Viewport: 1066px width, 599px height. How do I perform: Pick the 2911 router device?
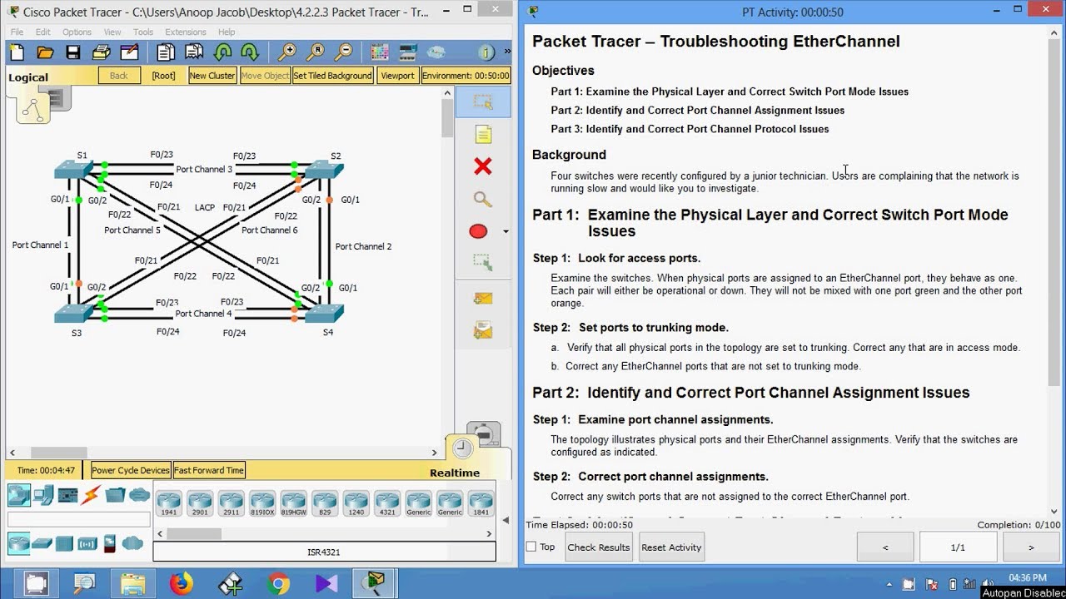[231, 503]
